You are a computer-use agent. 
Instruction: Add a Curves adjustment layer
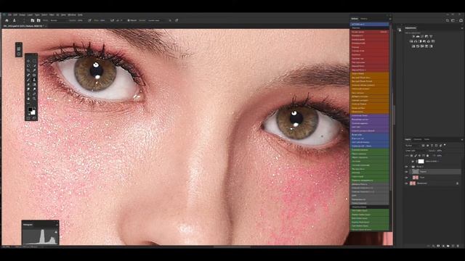[422, 36]
